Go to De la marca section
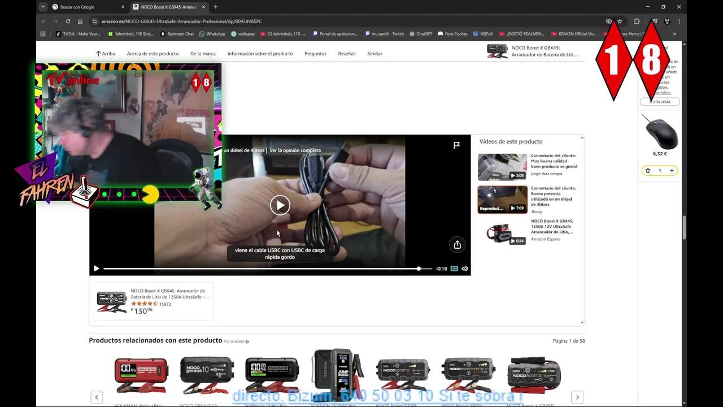 203,54
